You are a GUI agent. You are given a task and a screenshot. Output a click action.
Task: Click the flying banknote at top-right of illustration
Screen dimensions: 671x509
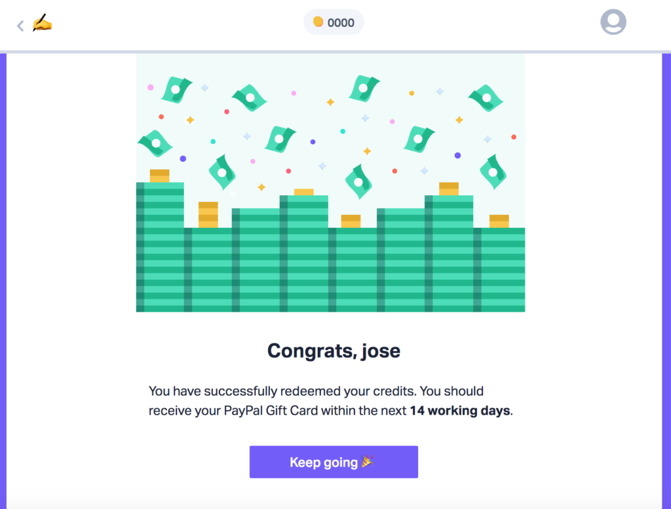coord(486,98)
